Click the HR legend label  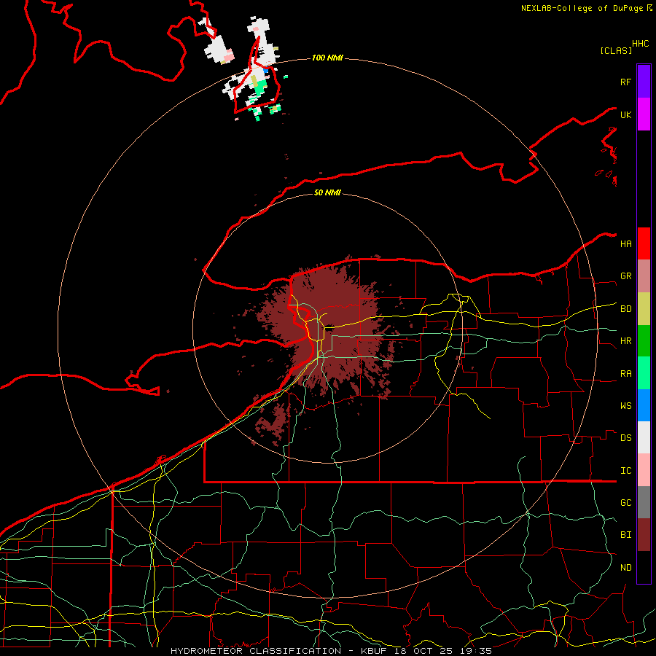626,341
